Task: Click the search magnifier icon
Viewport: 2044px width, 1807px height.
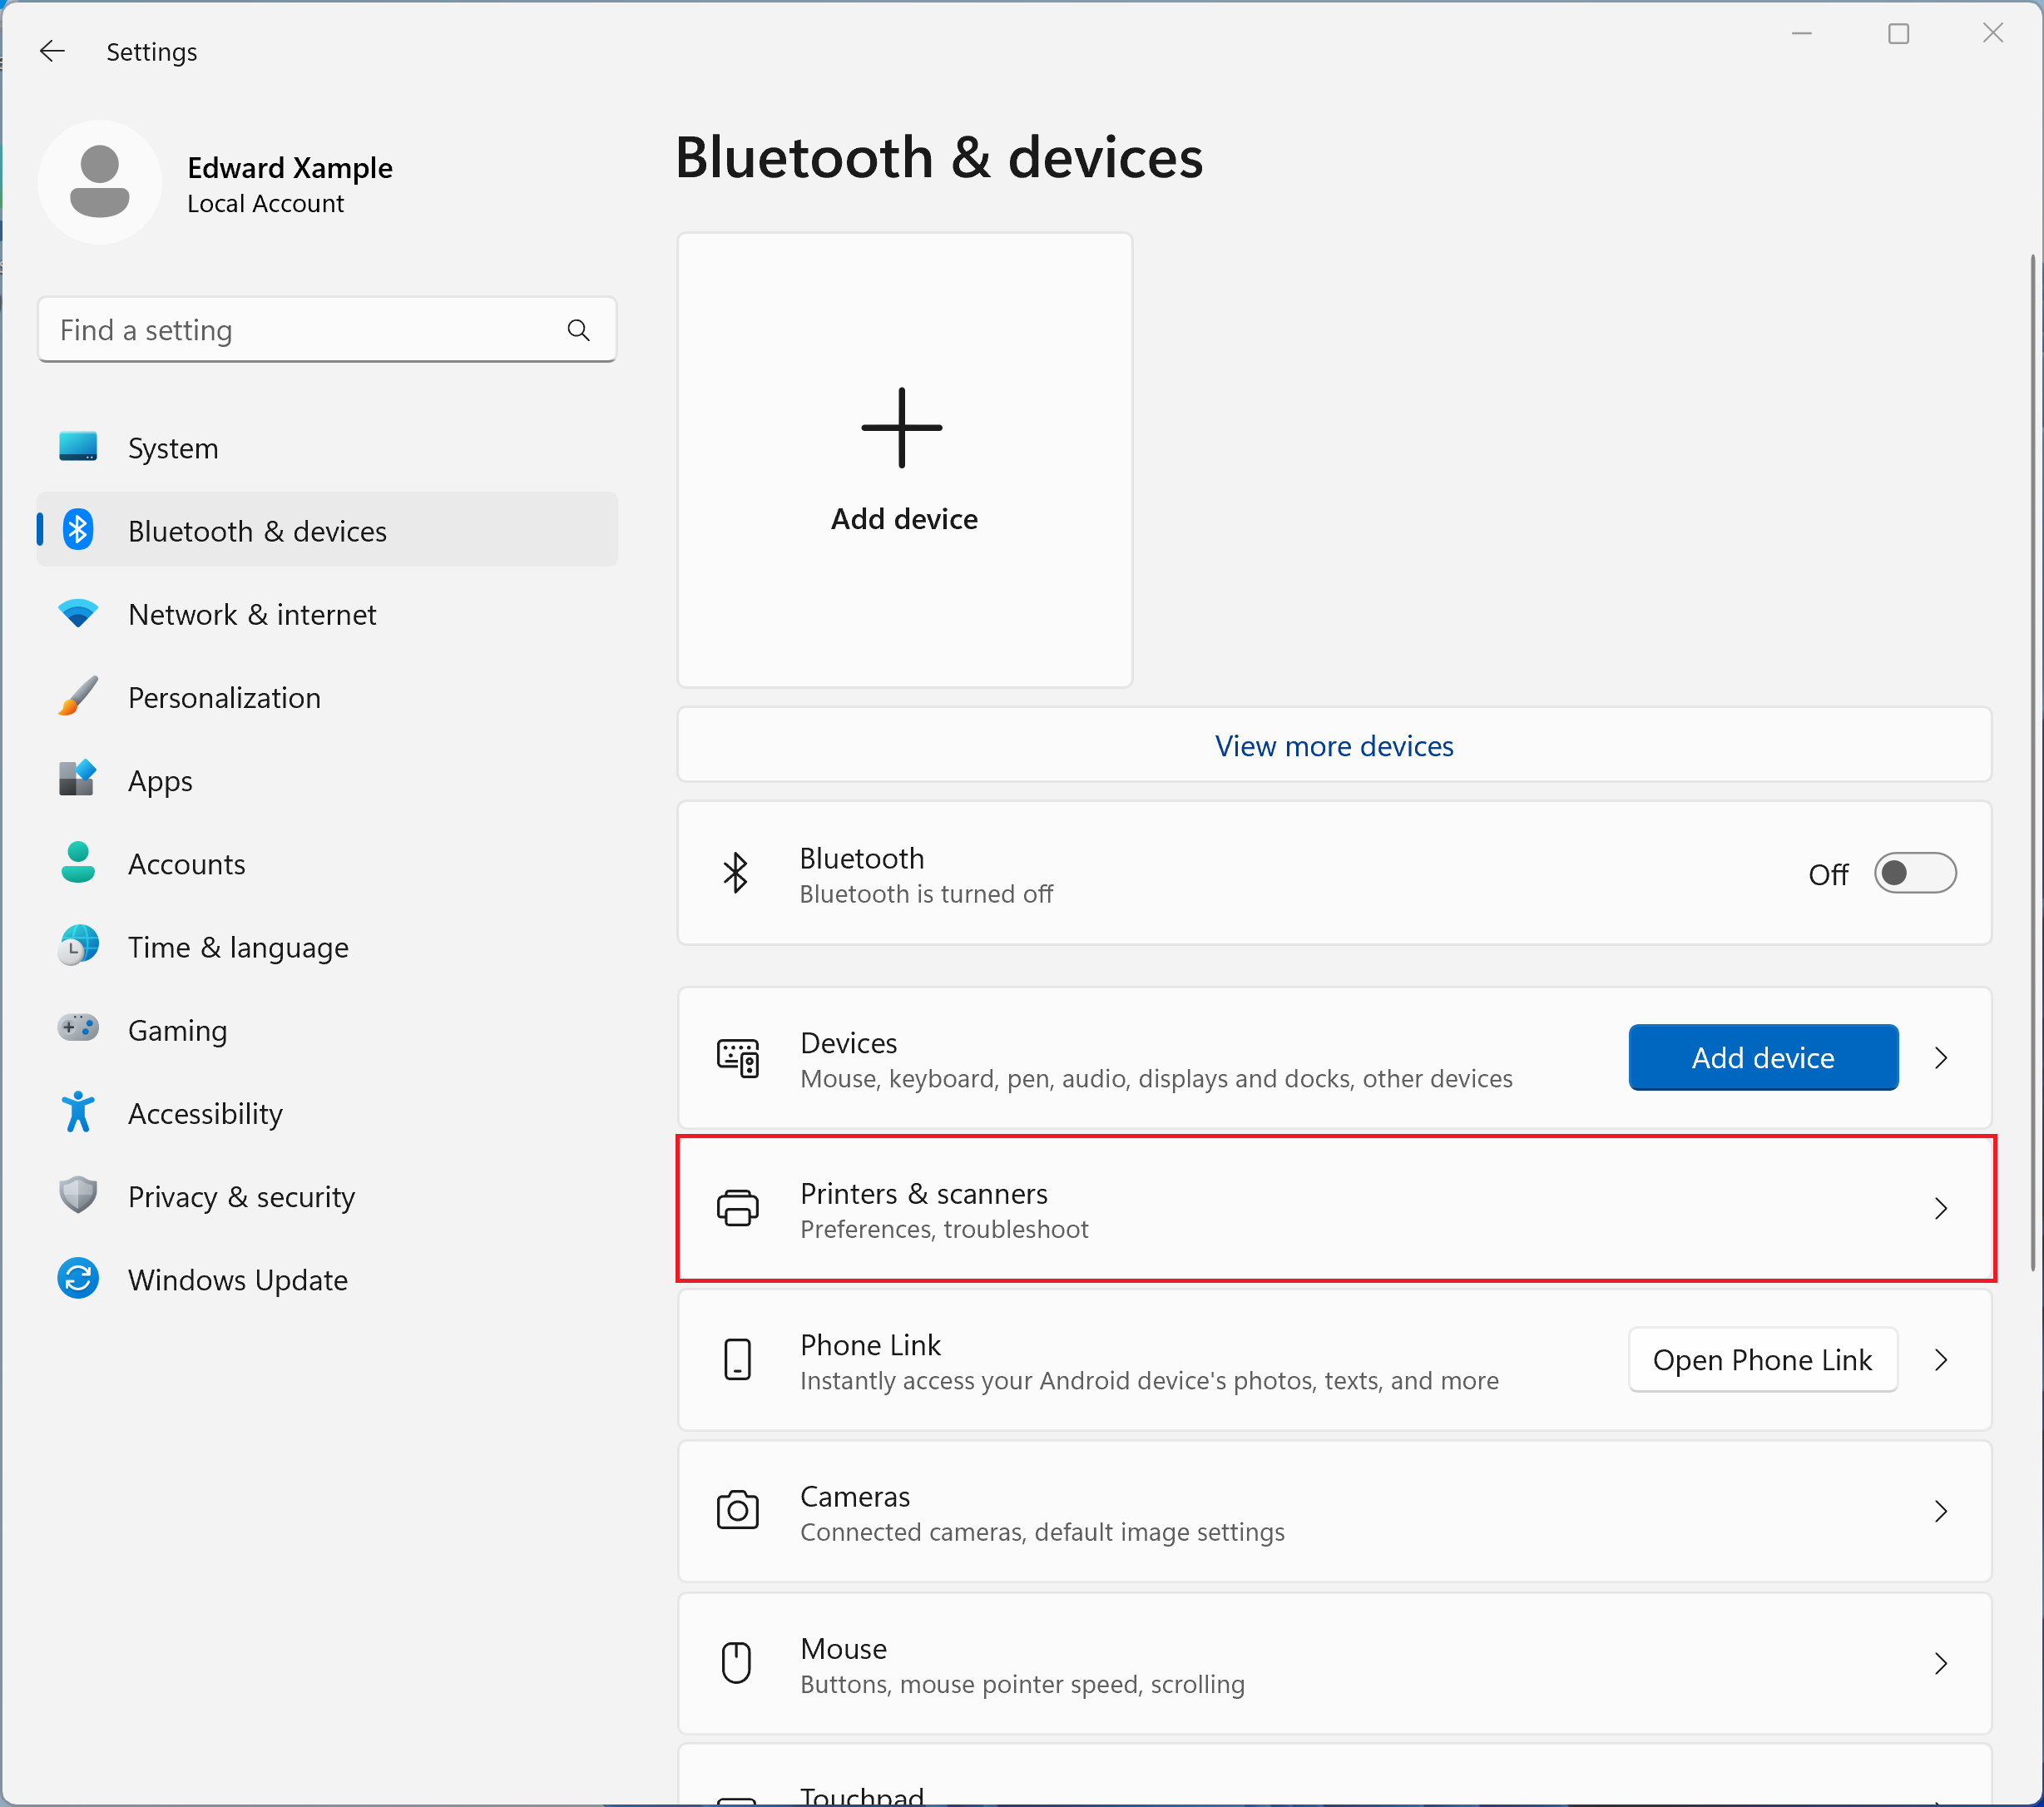Action: [x=578, y=330]
